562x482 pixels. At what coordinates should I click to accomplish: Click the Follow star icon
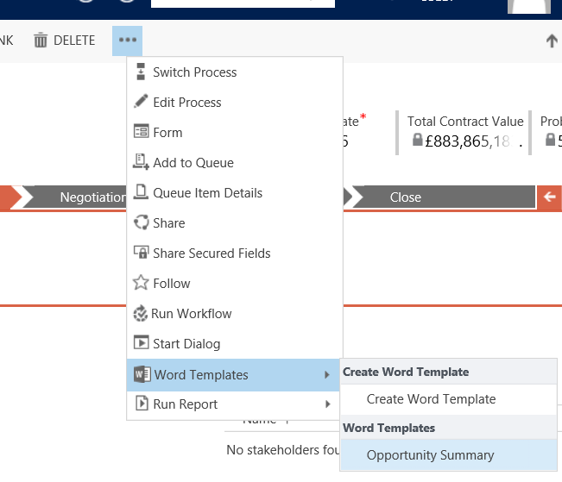coord(141,283)
